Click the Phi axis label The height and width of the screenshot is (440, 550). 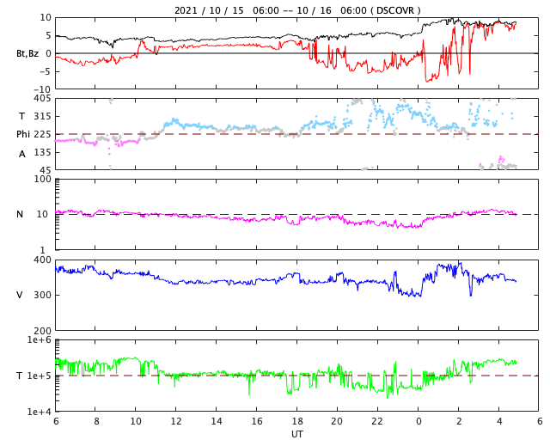click(x=23, y=134)
